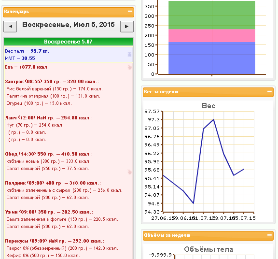Open the Ужин (09:08) meal heading
Screen dimensions: 278x259
click(49, 212)
